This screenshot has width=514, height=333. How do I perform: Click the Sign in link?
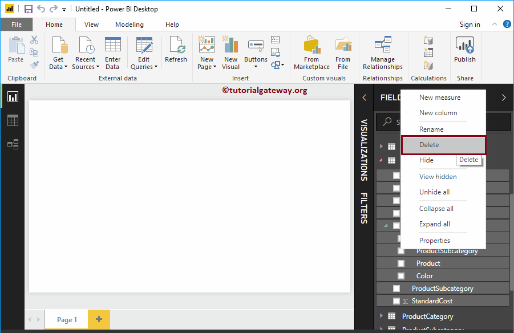pos(470,25)
